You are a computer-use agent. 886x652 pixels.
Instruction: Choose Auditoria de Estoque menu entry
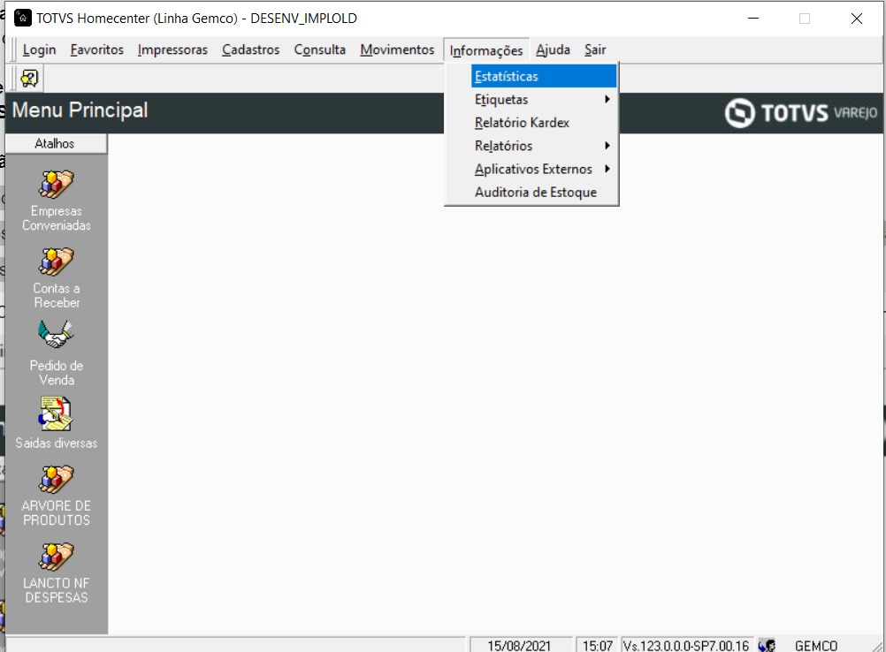click(544, 192)
